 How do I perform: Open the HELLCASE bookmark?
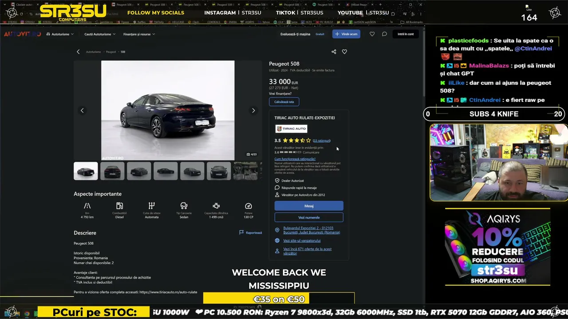point(175,22)
